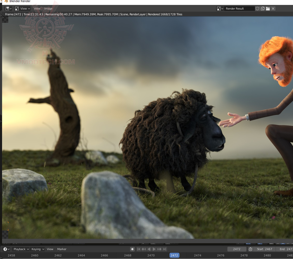The image size is (293, 259).
Task: Click the Start frame field showing 2467
Action: (265, 249)
